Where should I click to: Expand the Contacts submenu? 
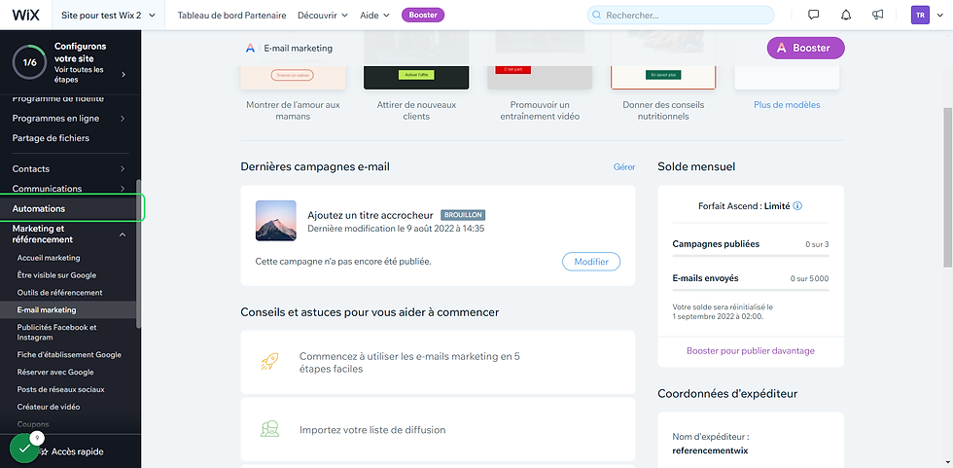click(123, 169)
